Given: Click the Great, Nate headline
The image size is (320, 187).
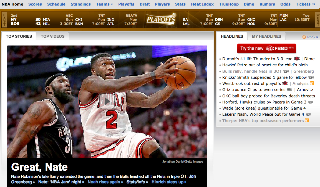Looking at the screenshot, I should pyautogui.click(x=39, y=167).
